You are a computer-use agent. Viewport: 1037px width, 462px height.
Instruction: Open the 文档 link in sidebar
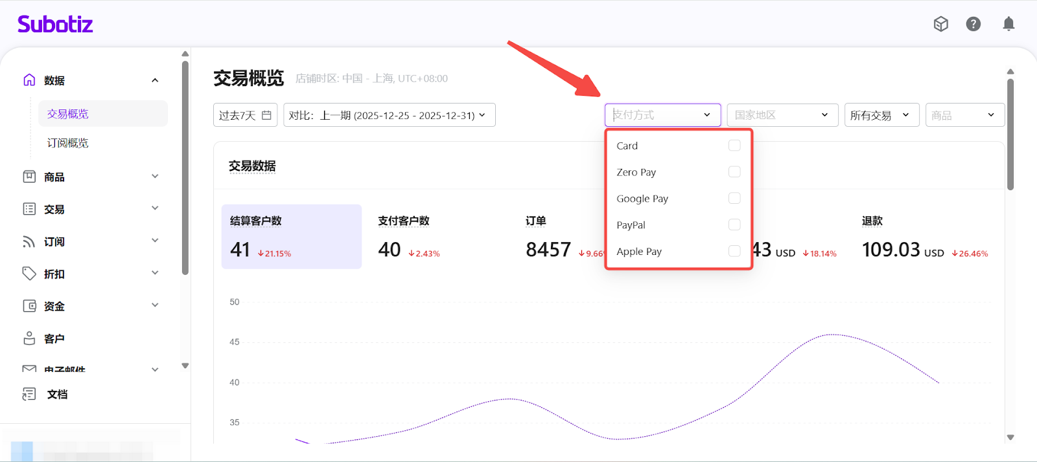click(x=57, y=394)
